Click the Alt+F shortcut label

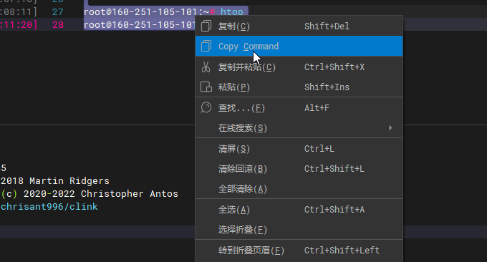pos(317,107)
